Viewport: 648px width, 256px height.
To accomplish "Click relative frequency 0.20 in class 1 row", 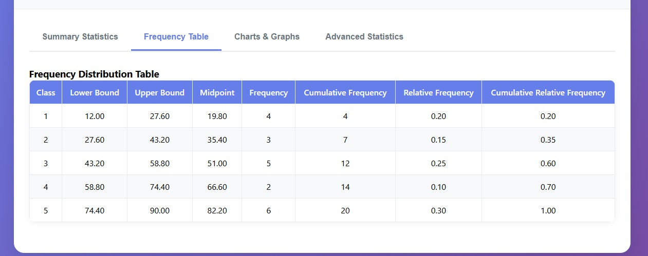I will (x=439, y=116).
